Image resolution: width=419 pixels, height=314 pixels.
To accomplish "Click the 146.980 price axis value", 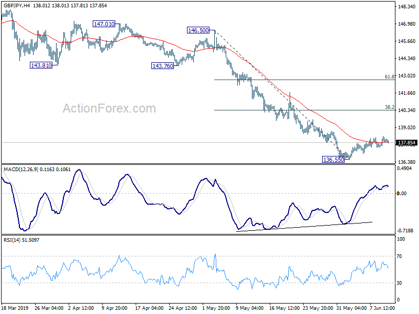I will coord(407,24).
